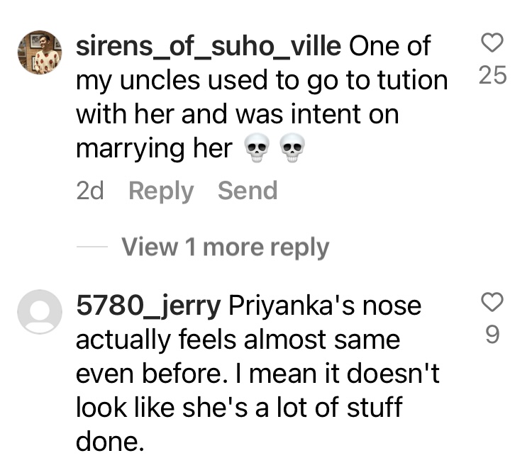Image resolution: width=532 pixels, height=458 pixels.
Task: Show the 9 likes on jerry's comment
Action: pyautogui.click(x=492, y=334)
